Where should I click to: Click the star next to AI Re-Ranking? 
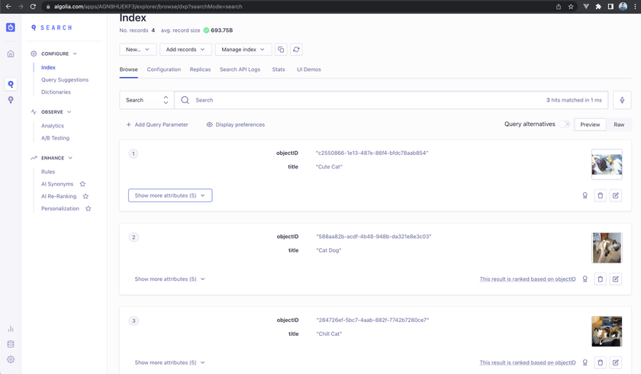tap(85, 196)
